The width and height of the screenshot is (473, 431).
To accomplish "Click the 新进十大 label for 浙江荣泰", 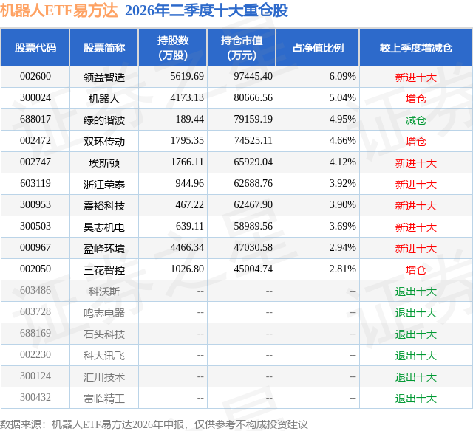I will [x=415, y=185].
